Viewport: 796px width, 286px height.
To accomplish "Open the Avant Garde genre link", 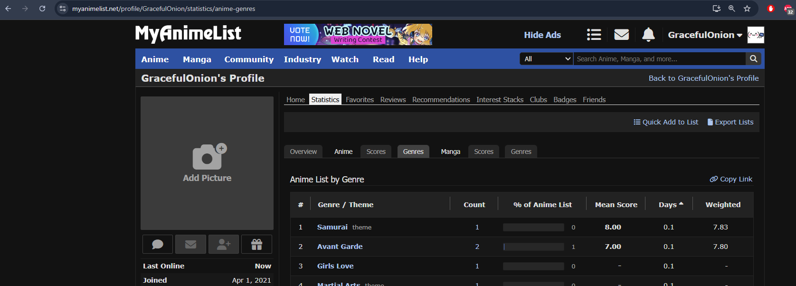I will click(x=340, y=247).
